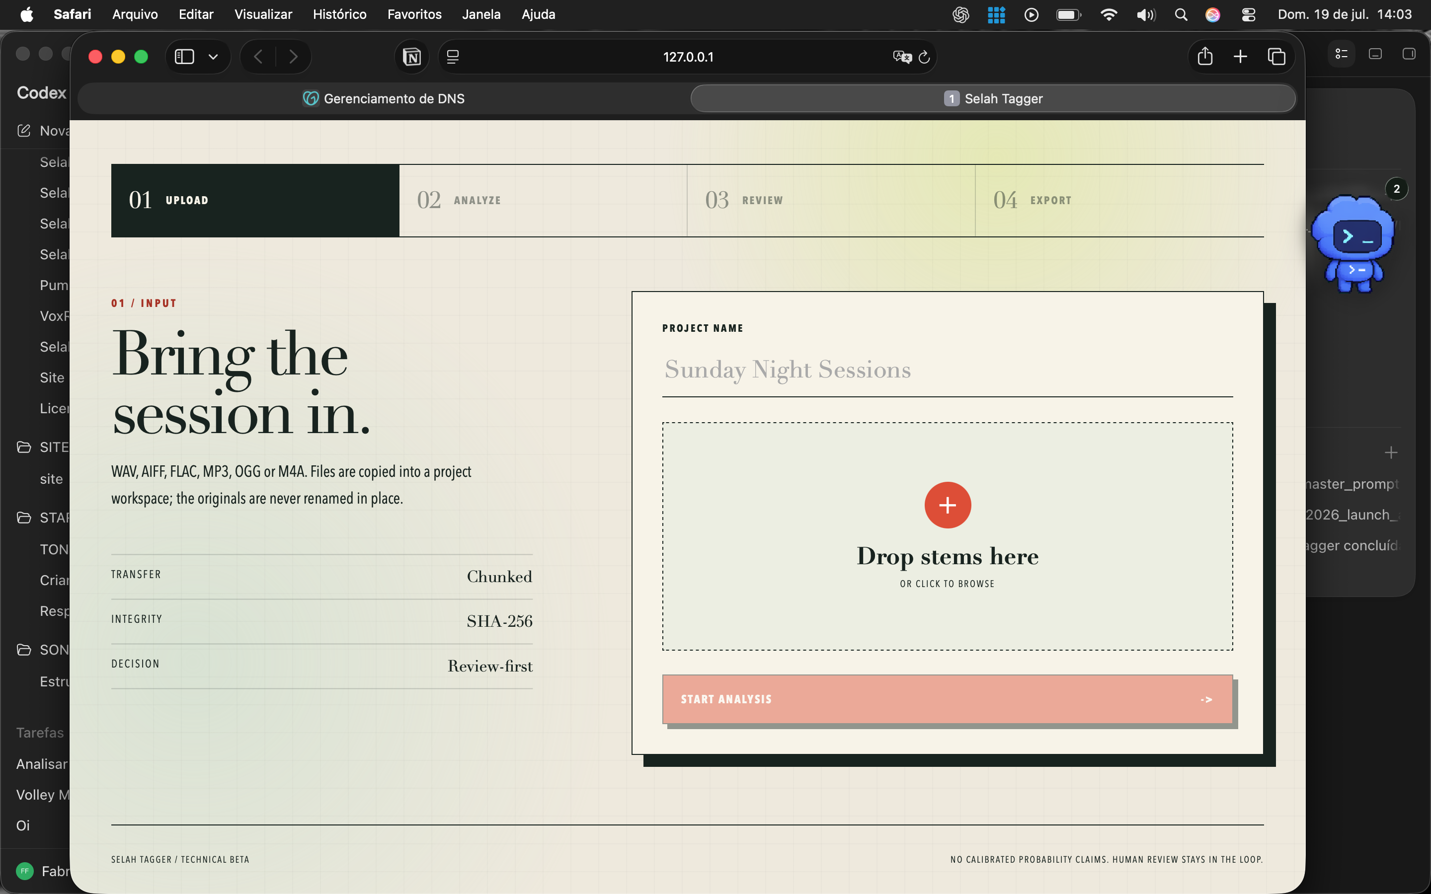Image resolution: width=1431 pixels, height=894 pixels.
Task: Click the red plus upload icon
Action: pyautogui.click(x=948, y=505)
